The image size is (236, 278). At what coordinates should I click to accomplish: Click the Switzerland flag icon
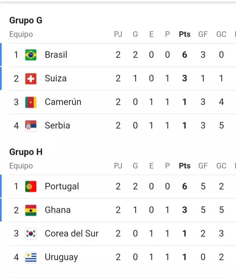[x=31, y=79]
